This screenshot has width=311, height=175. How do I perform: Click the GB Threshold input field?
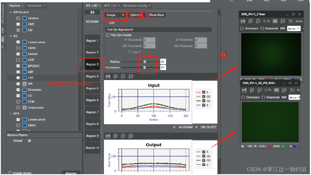201,46
